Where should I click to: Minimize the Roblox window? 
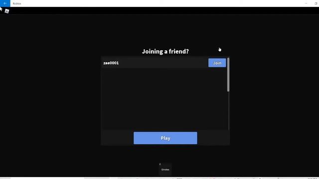pos(306,3)
